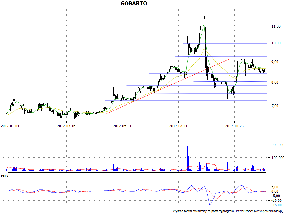Click the 8,00 price axis label

click(x=275, y=82)
